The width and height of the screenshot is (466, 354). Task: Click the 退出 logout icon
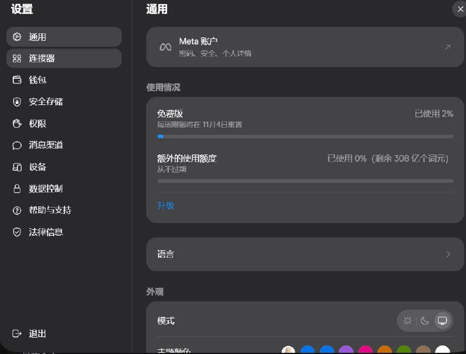tap(17, 334)
